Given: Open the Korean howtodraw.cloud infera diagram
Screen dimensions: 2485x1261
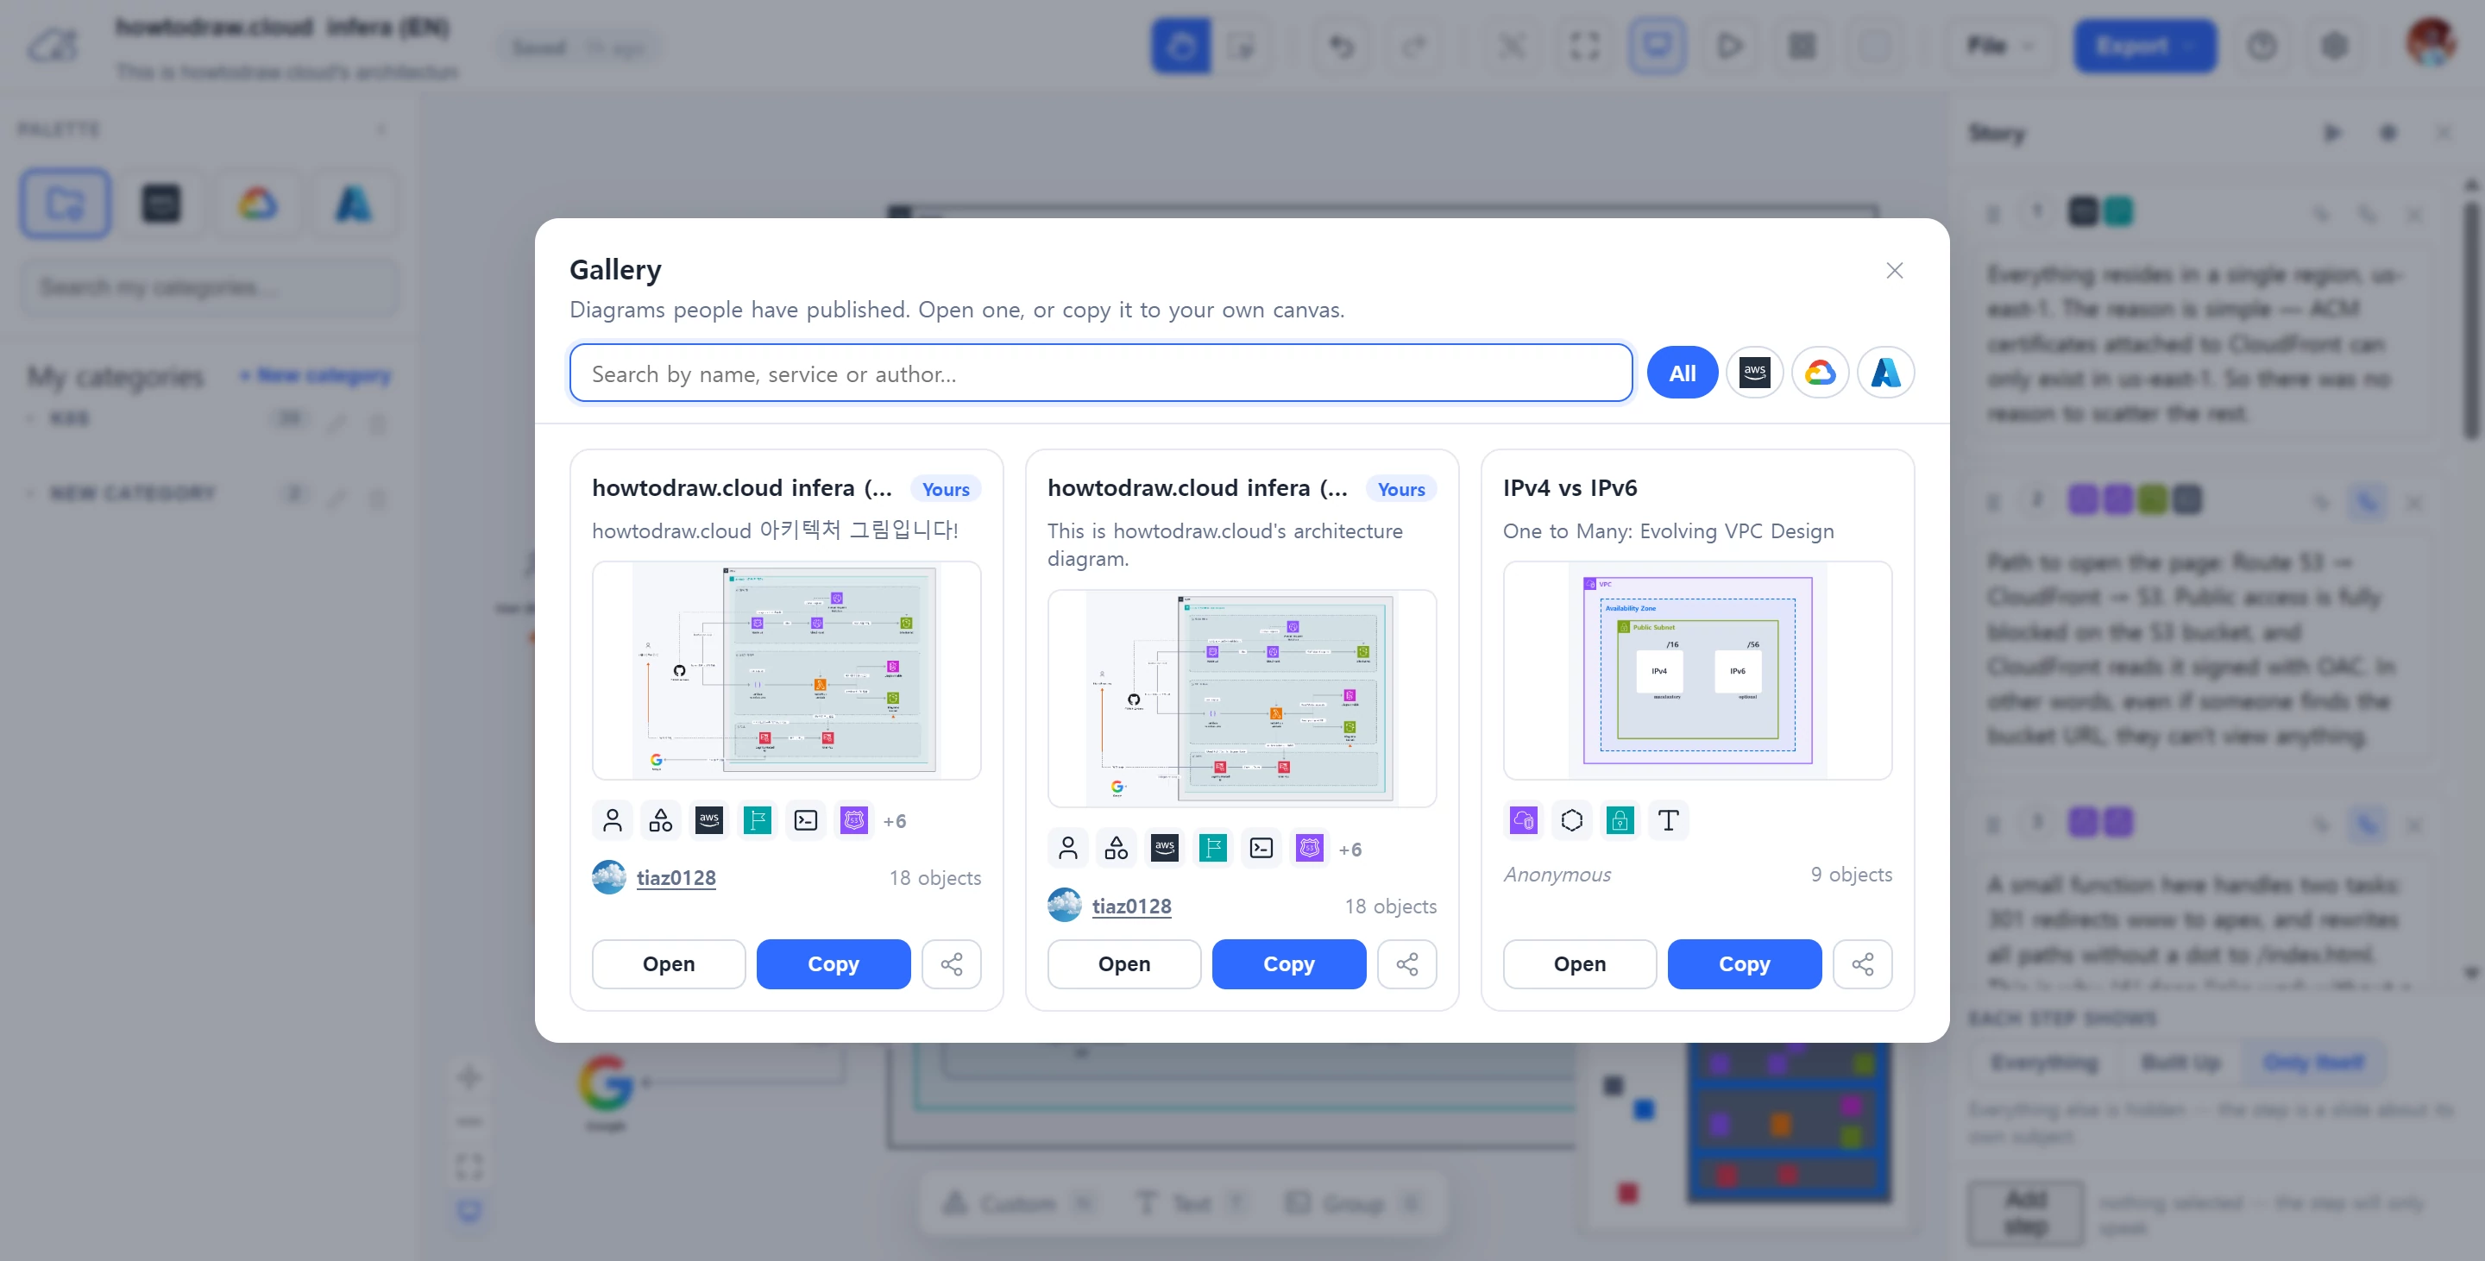Looking at the screenshot, I should pos(669,964).
